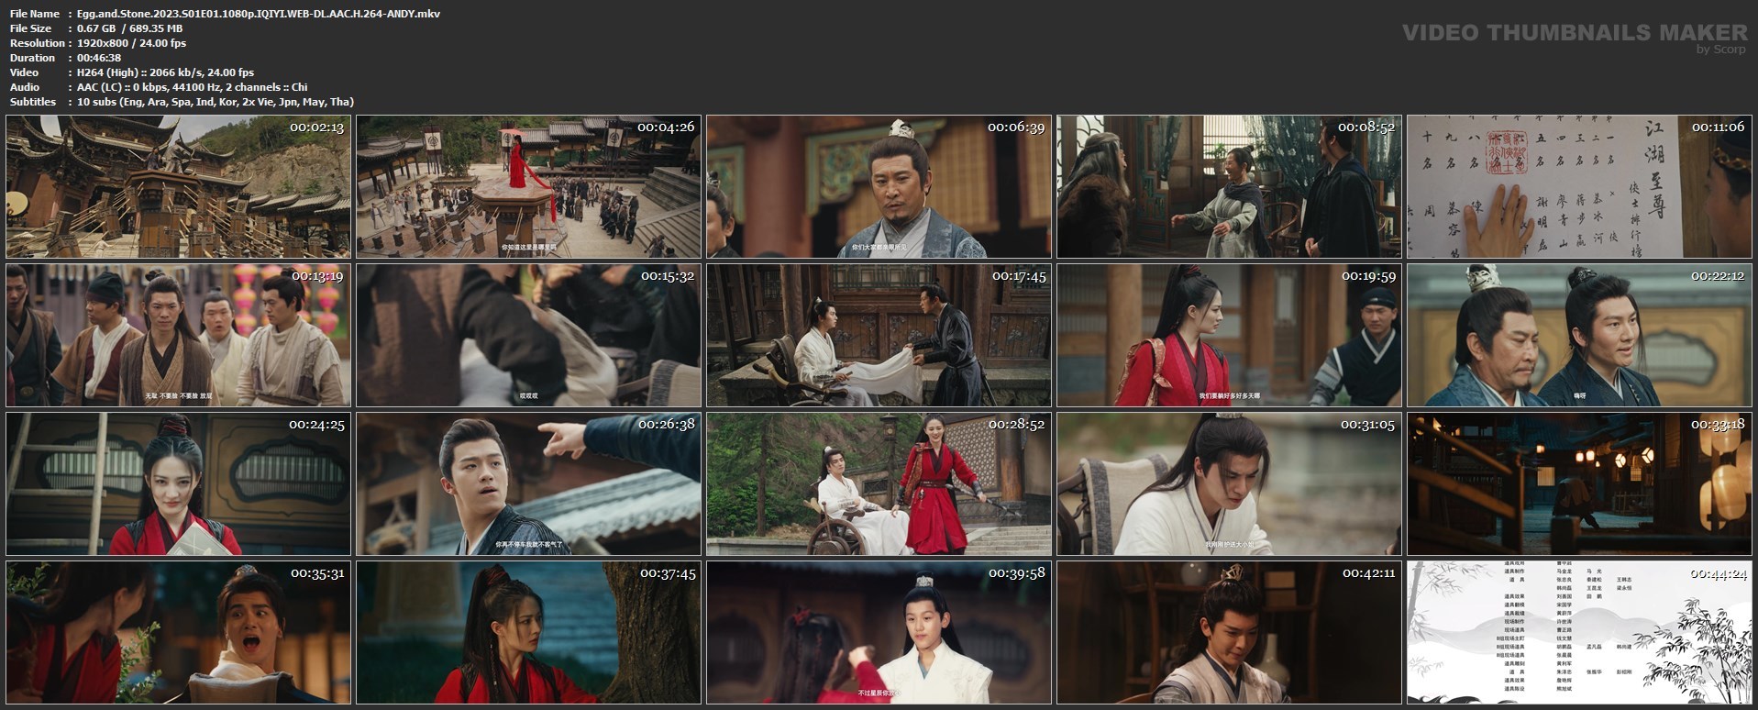Open the thumbnail at timestamp 00:02:13
Viewport: 1758px width, 710px height.
pyautogui.click(x=178, y=187)
